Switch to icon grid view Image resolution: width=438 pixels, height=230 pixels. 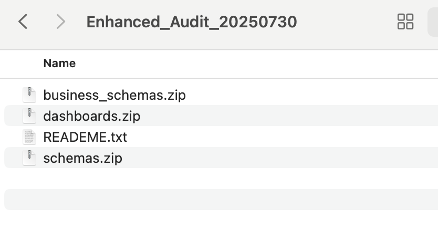click(x=405, y=22)
